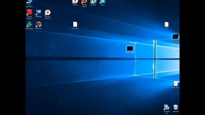The width and height of the screenshot is (205, 115).
Task: Select the This PC shortcut at top-left
Action: (x=29, y=4)
